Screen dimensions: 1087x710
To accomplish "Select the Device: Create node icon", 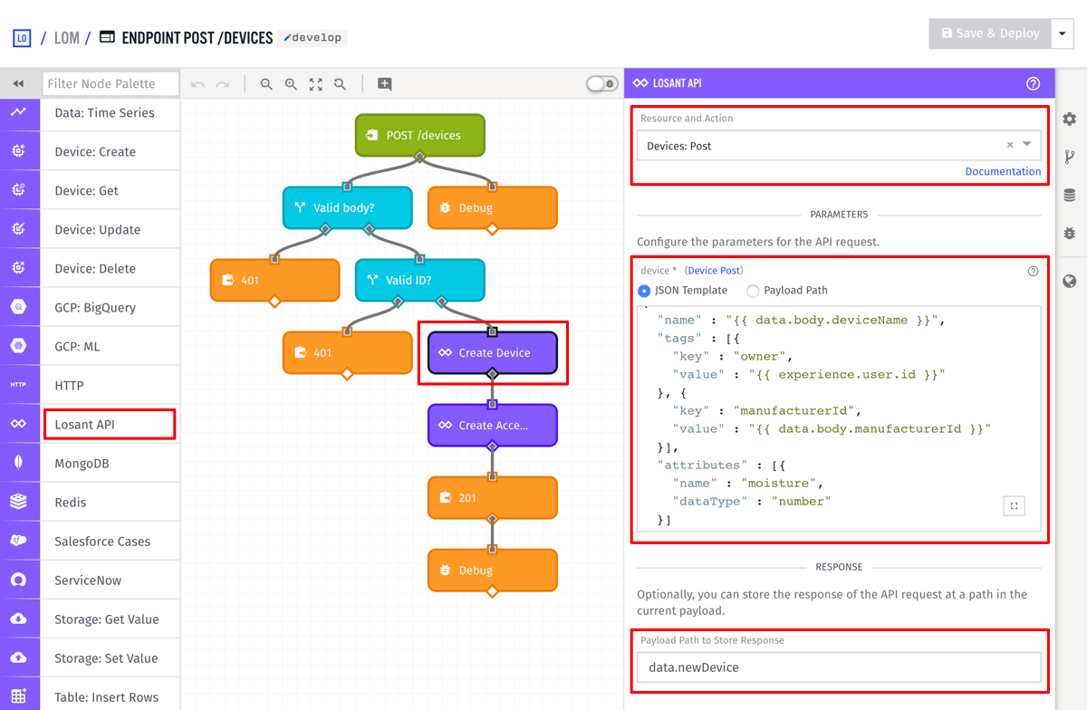I will [19, 152].
